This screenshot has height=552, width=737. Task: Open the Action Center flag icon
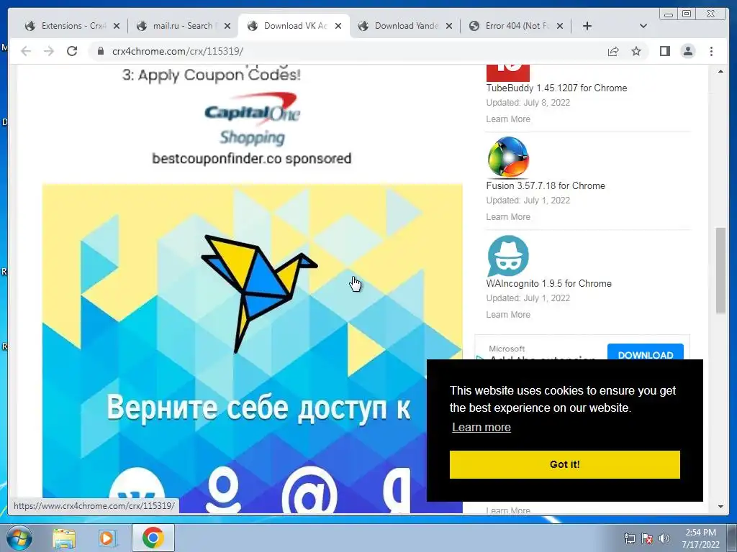click(x=647, y=538)
